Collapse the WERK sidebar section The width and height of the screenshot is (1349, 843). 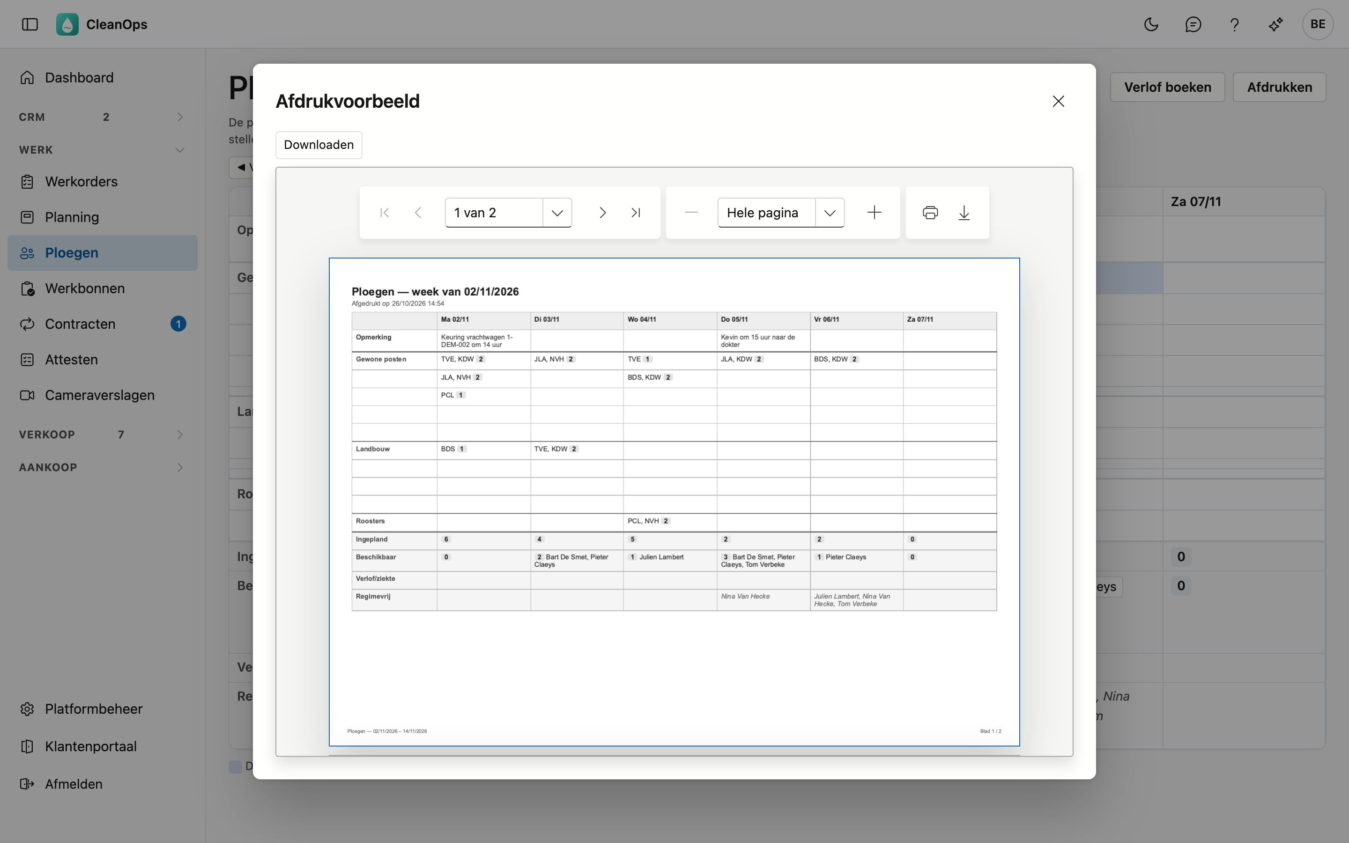103,150
